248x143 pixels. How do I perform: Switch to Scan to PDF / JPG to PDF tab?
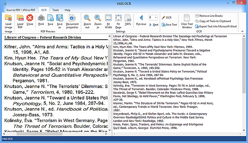coord(21,10)
